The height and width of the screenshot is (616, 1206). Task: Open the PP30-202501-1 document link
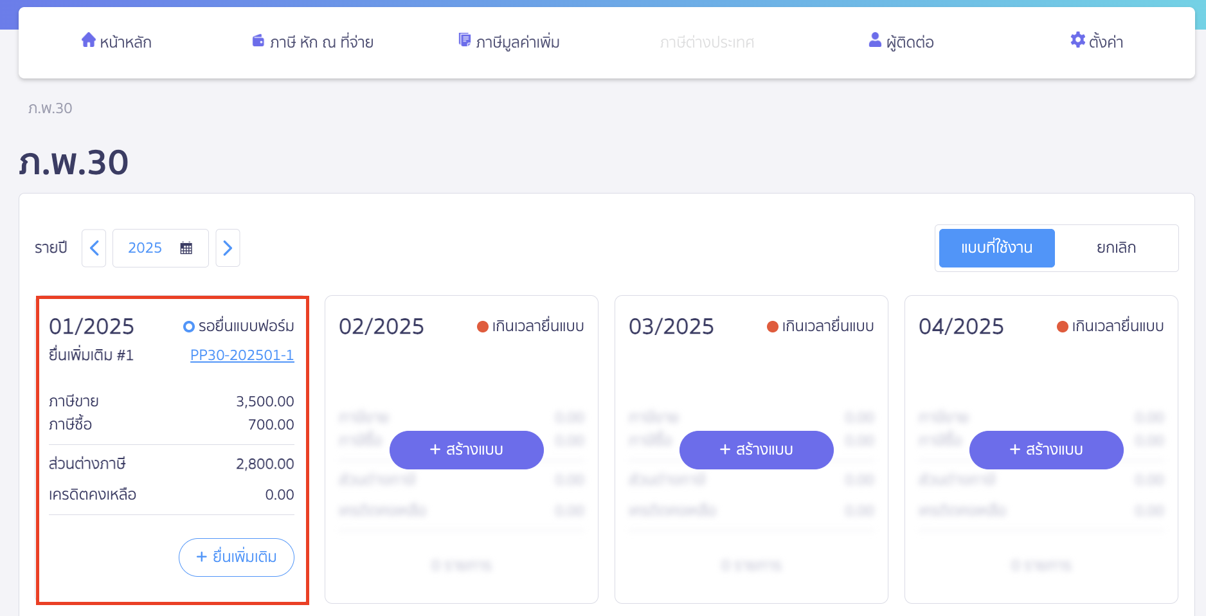click(x=242, y=355)
